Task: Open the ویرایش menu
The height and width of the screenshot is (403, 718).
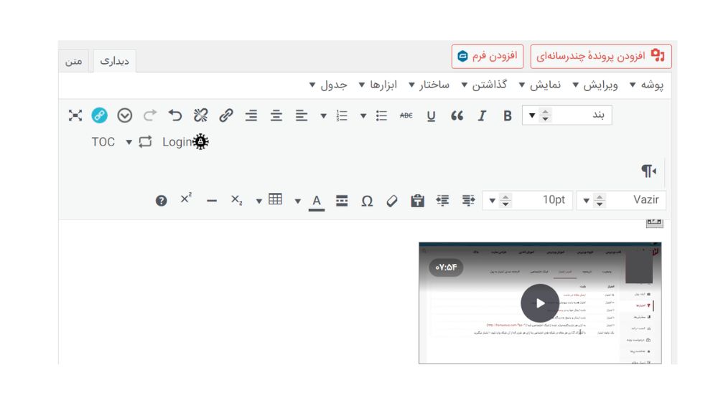Action: pos(595,85)
